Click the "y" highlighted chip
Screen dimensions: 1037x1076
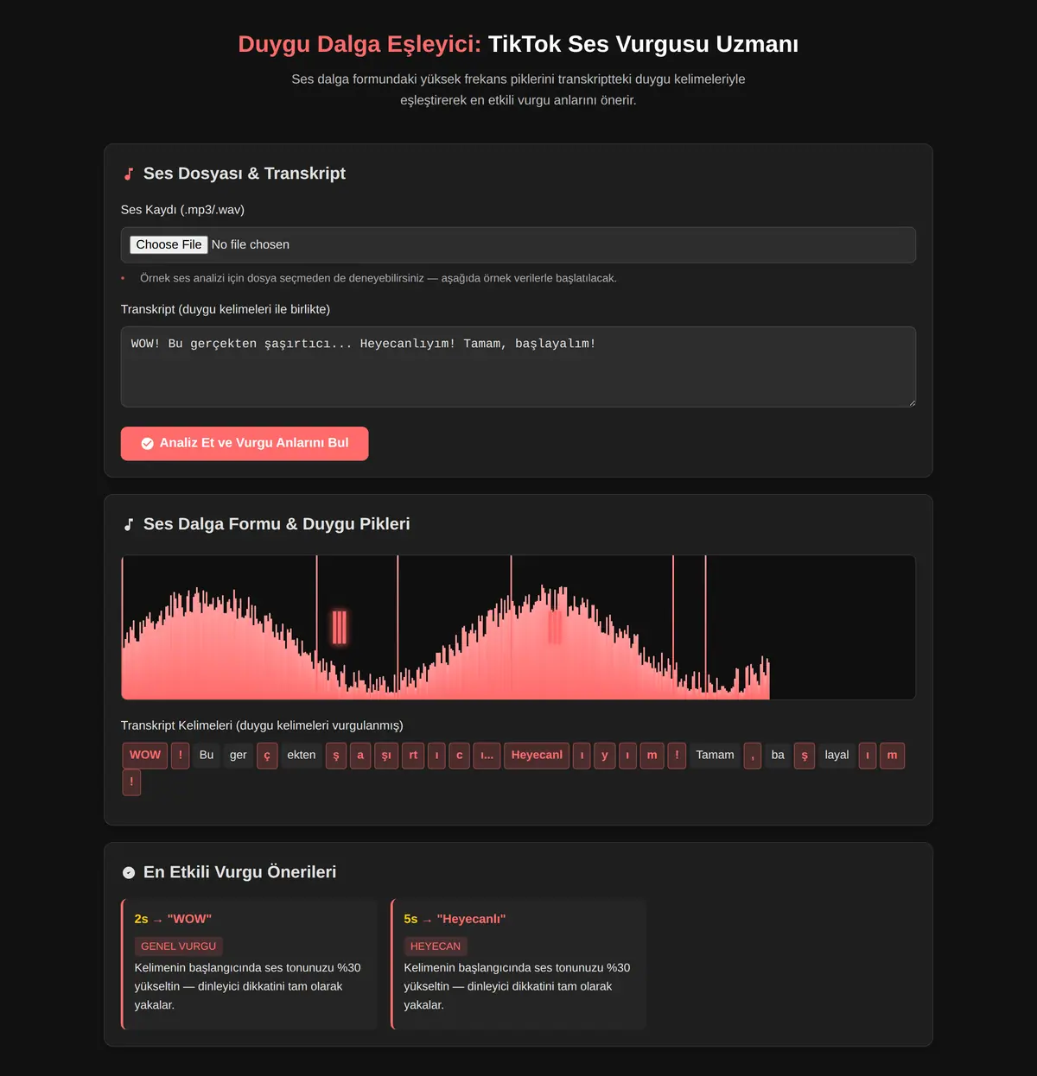tap(605, 756)
